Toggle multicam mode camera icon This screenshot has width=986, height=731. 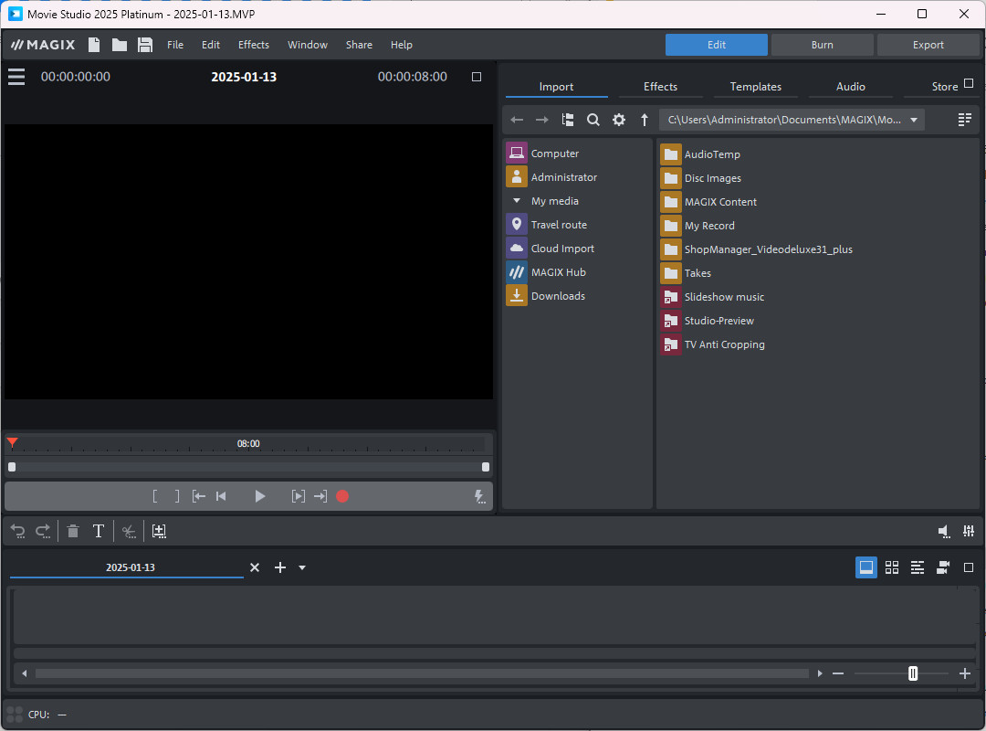(x=942, y=567)
